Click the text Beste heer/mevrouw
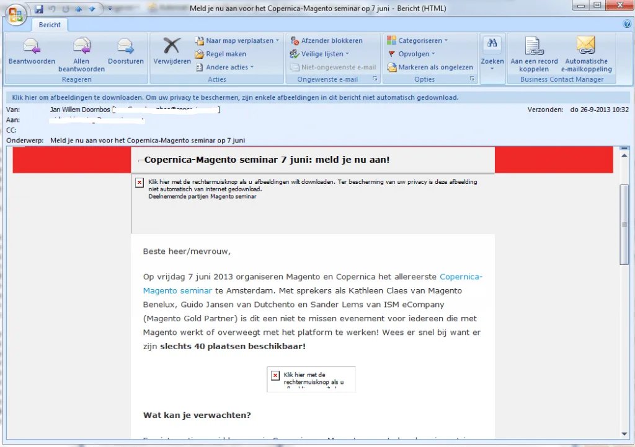This screenshot has width=635, height=447. [187, 251]
